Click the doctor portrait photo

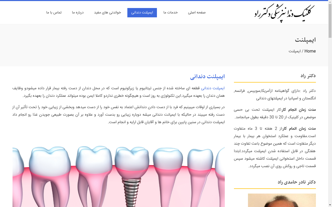(282, 201)
